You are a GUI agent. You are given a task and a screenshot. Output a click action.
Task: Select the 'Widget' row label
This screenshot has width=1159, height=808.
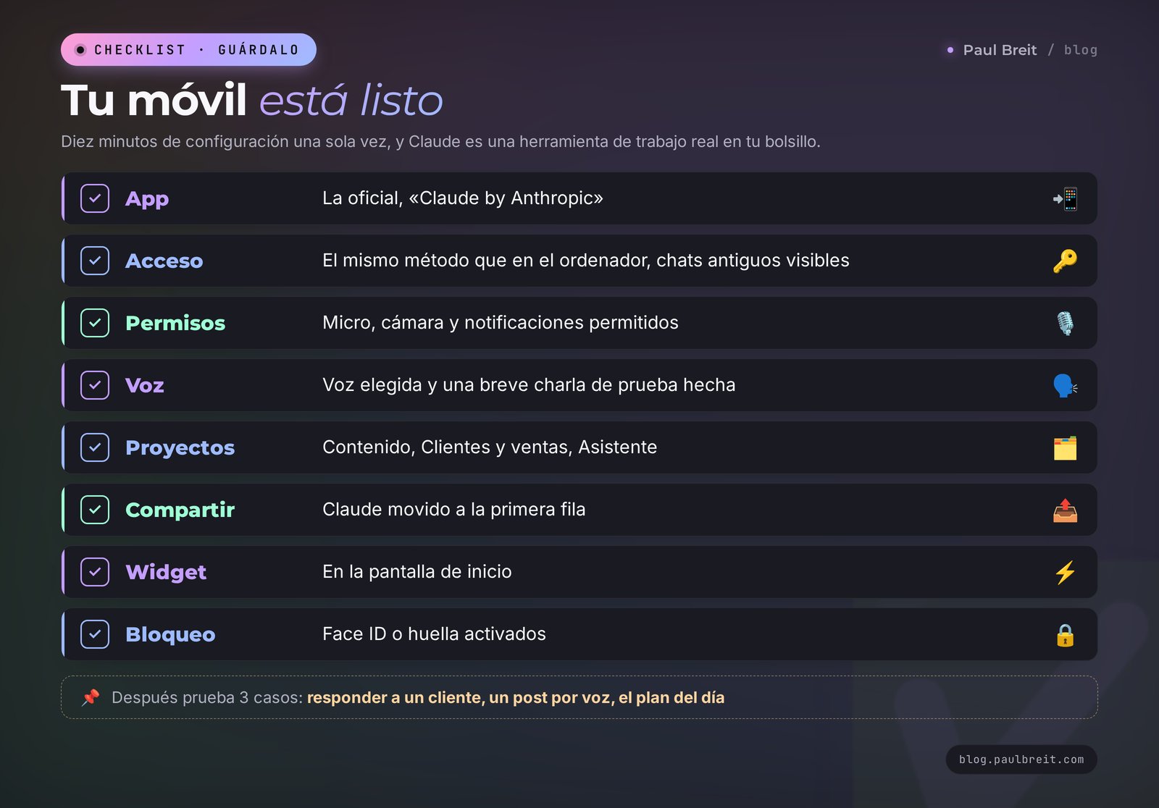point(166,573)
